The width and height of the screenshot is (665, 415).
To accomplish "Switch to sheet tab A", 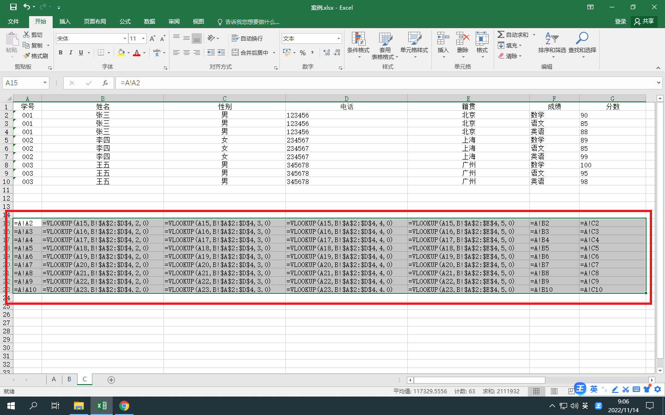I will click(x=54, y=379).
